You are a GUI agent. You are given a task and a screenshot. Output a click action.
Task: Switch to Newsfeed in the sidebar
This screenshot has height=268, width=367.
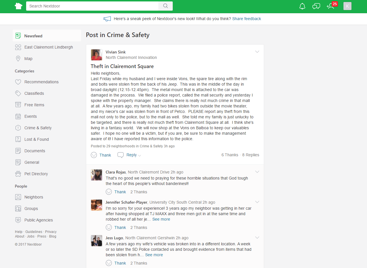tap(33, 36)
